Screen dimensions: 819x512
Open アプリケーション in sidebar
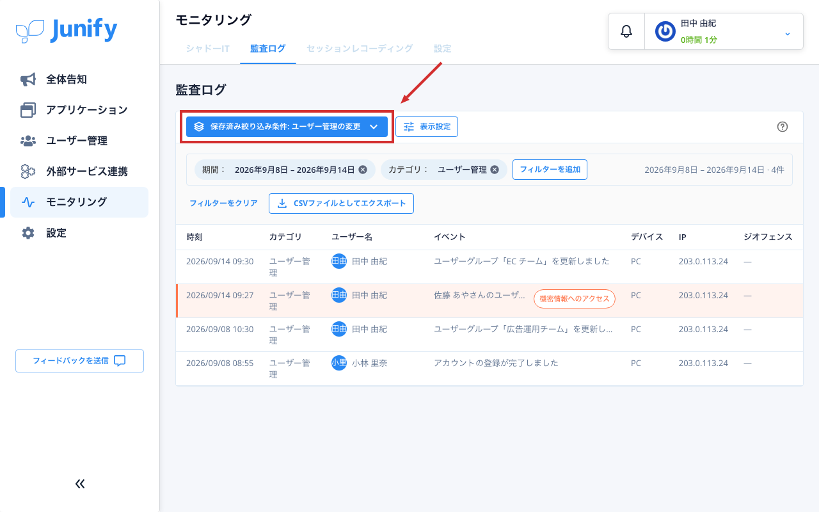[79, 110]
